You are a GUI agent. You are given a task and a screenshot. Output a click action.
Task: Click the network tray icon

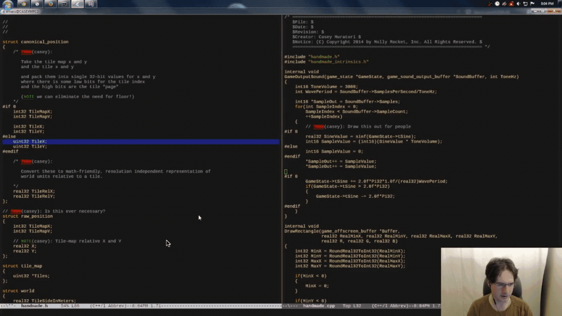525,4
